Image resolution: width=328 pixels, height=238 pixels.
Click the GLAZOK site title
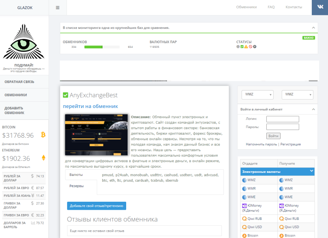(25, 8)
